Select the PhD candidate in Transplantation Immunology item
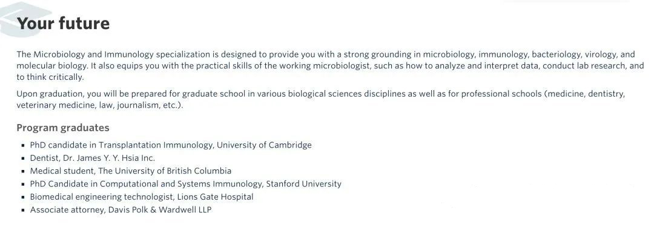 (171, 145)
